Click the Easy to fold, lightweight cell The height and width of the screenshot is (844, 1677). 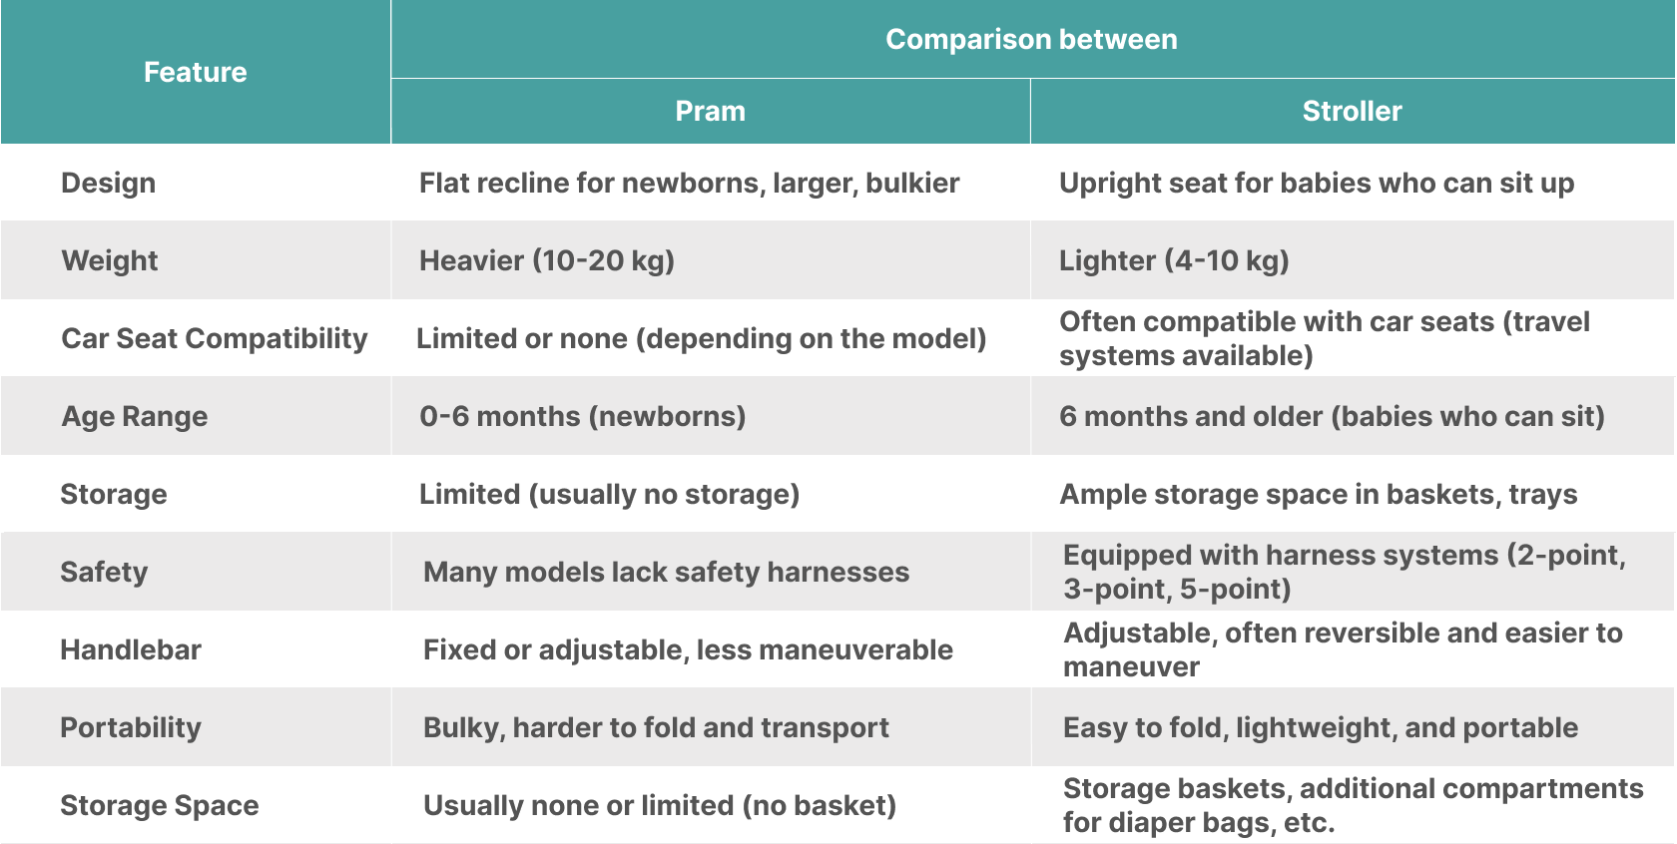pyautogui.click(x=1320, y=727)
